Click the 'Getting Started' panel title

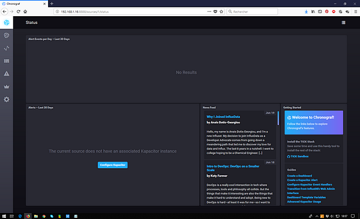pyautogui.click(x=292, y=108)
